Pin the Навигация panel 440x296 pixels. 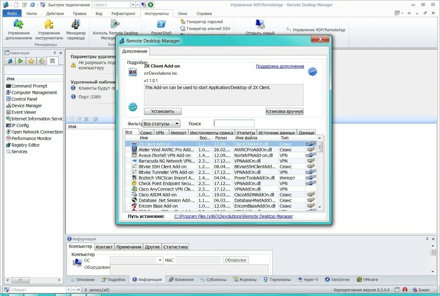coord(55,53)
